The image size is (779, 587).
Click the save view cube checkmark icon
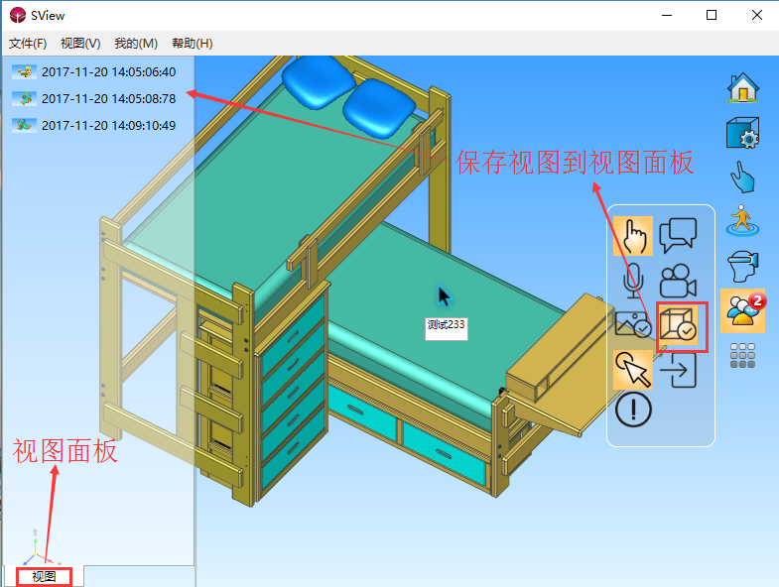(x=679, y=324)
